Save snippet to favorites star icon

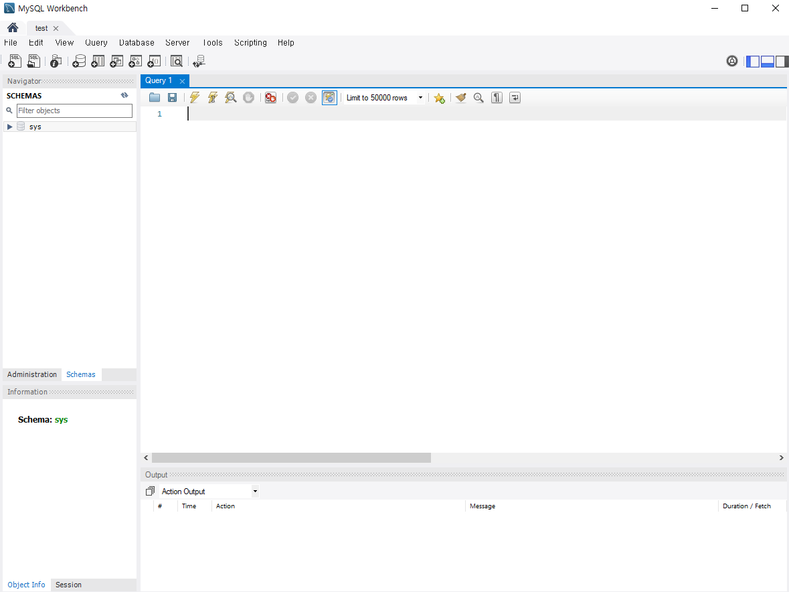pos(439,98)
